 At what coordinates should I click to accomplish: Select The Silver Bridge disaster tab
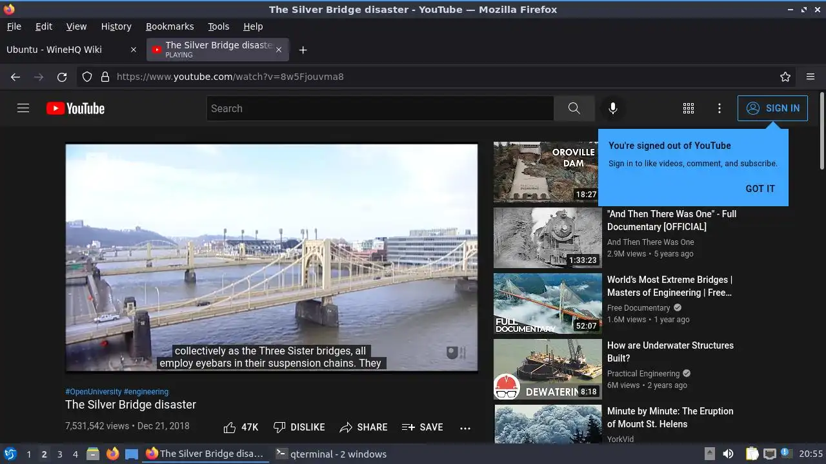tap(217, 50)
